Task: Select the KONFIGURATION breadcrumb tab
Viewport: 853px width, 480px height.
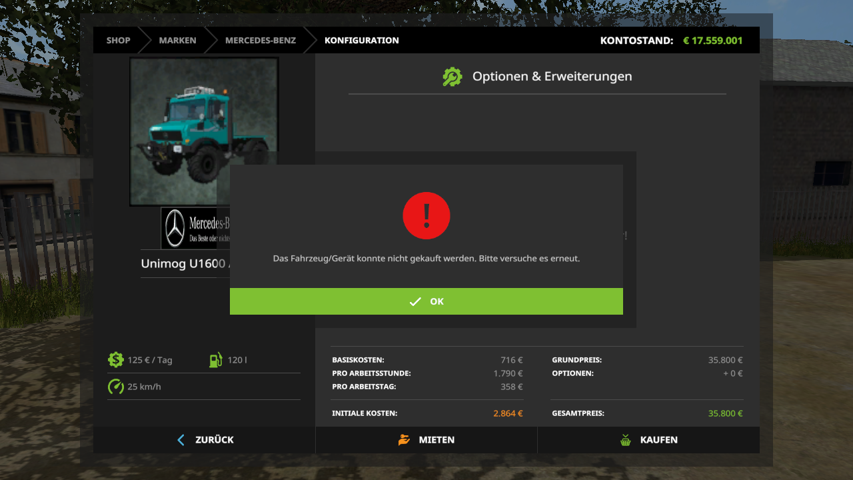Action: point(361,40)
